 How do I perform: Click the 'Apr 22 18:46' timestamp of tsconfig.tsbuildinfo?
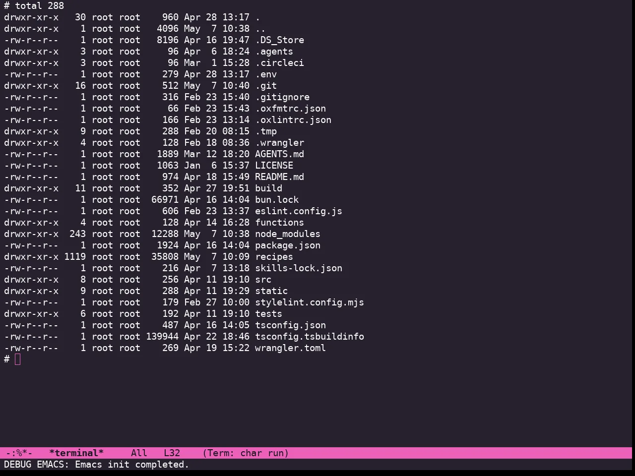point(217,337)
